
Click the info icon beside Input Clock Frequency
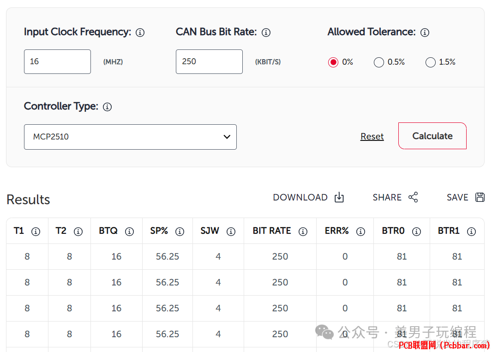pyautogui.click(x=140, y=32)
